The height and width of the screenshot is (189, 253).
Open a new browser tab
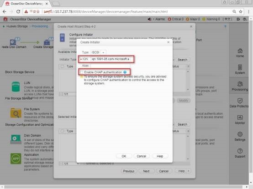tap(56, 4)
